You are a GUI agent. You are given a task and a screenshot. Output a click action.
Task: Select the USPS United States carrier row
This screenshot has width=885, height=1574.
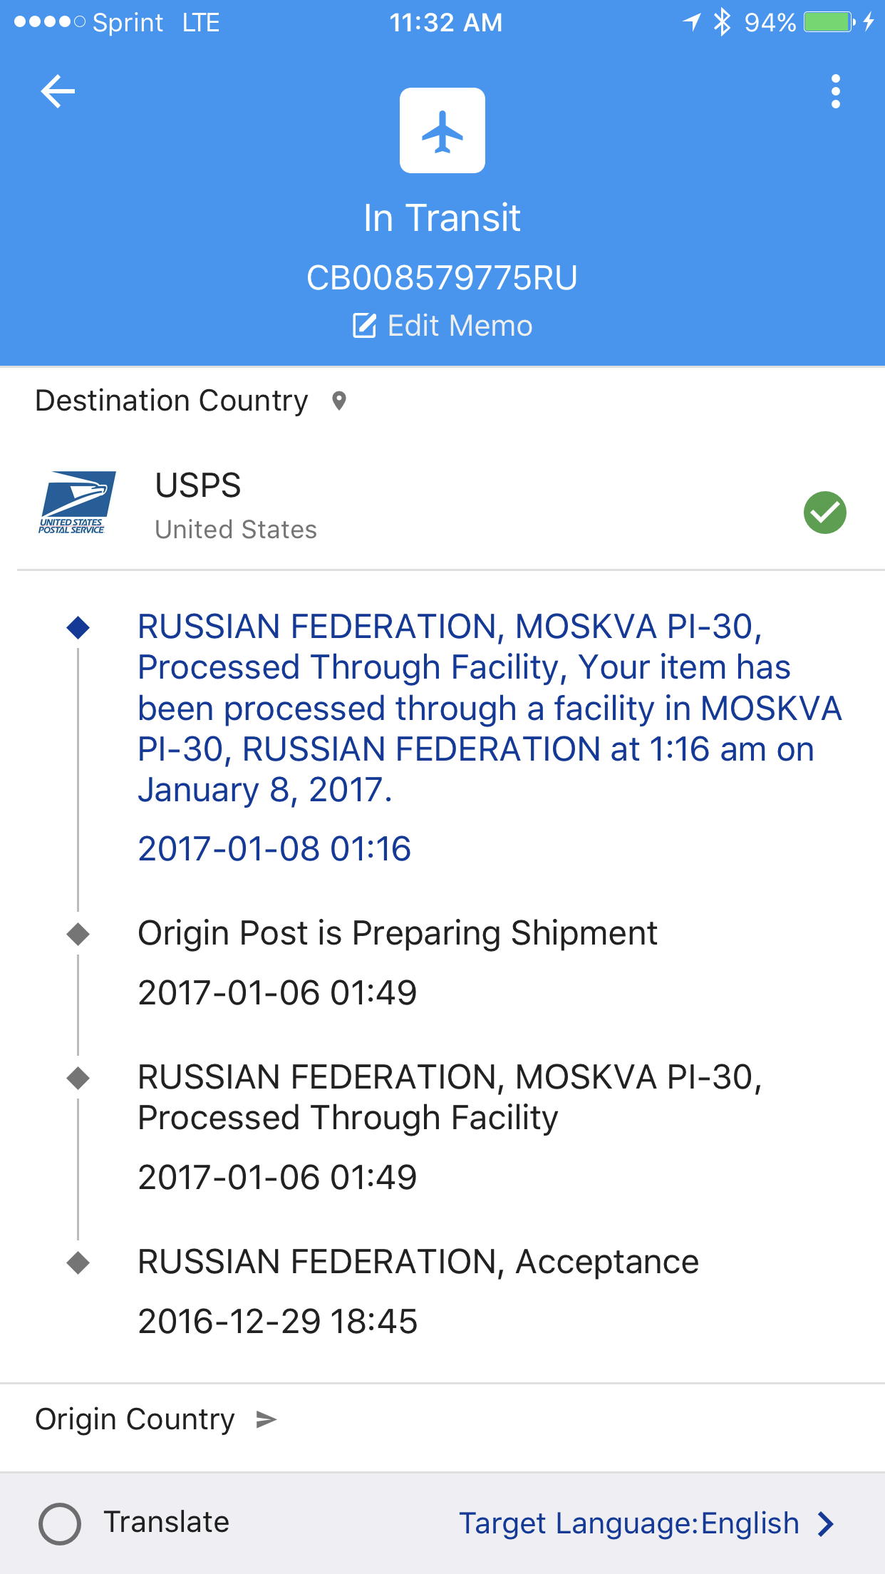click(x=442, y=506)
